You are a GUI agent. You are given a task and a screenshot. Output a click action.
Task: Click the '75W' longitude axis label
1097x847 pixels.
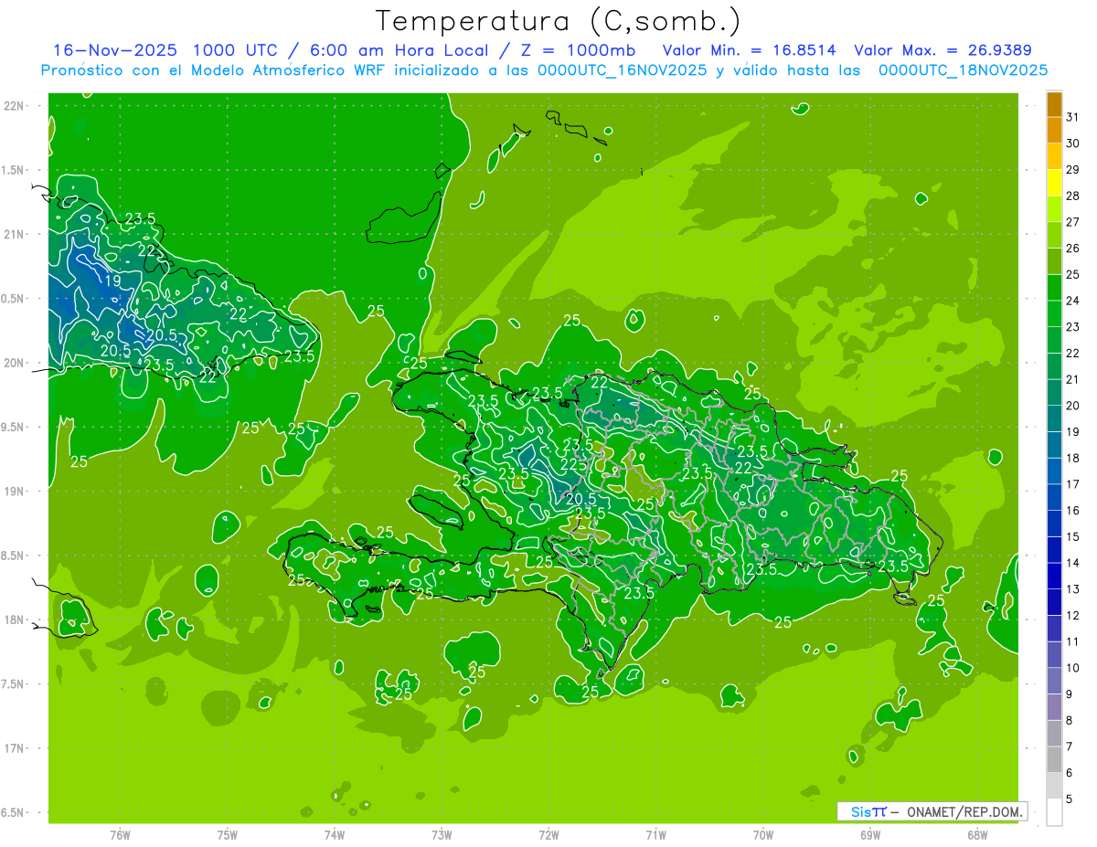point(228,835)
